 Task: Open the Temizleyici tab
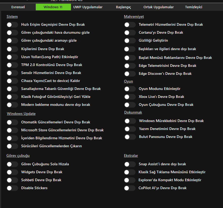194,7
